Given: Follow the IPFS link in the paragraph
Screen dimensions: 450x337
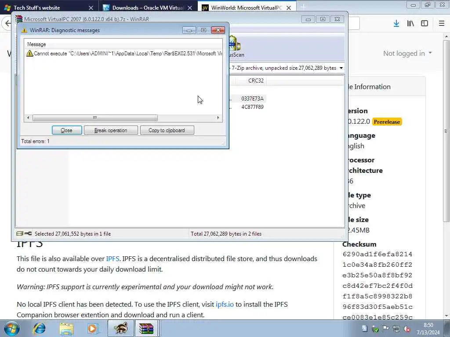Looking at the screenshot, I should [x=112, y=259].
